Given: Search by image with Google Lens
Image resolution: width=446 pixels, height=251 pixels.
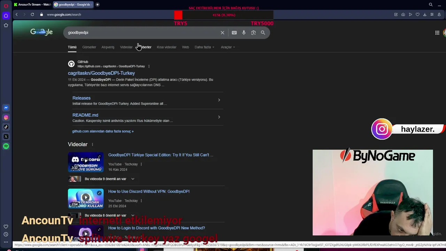Looking at the screenshot, I should click(253, 33).
